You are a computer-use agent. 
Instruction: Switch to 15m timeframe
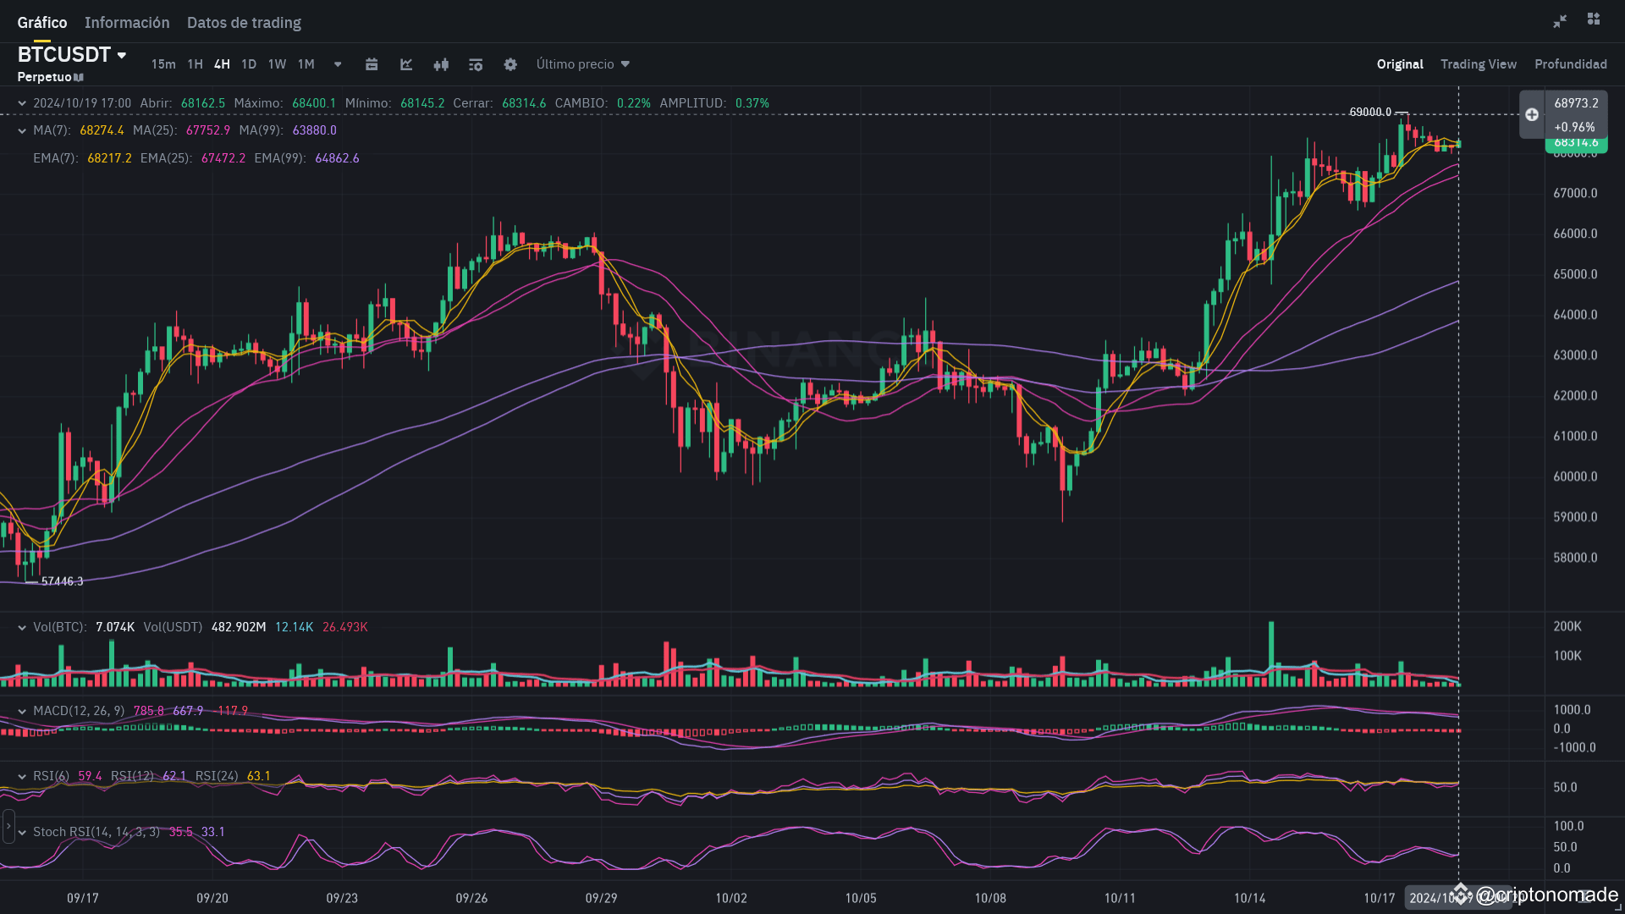(x=163, y=64)
